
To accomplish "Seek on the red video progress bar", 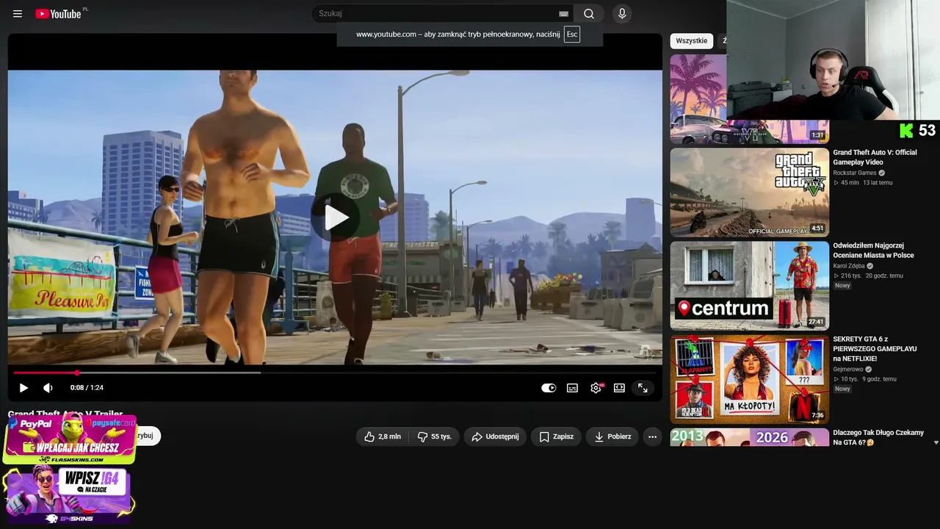I will point(335,373).
